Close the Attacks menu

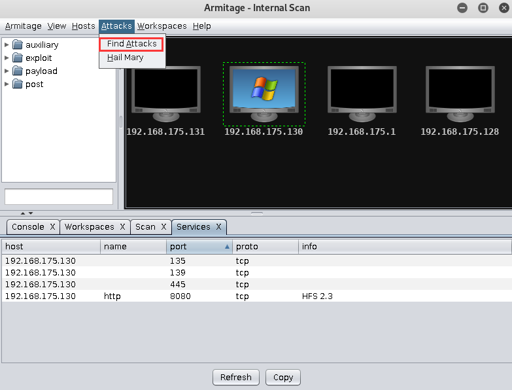tap(116, 26)
